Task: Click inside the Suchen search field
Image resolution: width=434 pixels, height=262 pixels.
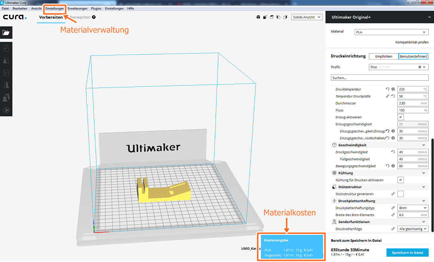Action: pyautogui.click(x=379, y=77)
